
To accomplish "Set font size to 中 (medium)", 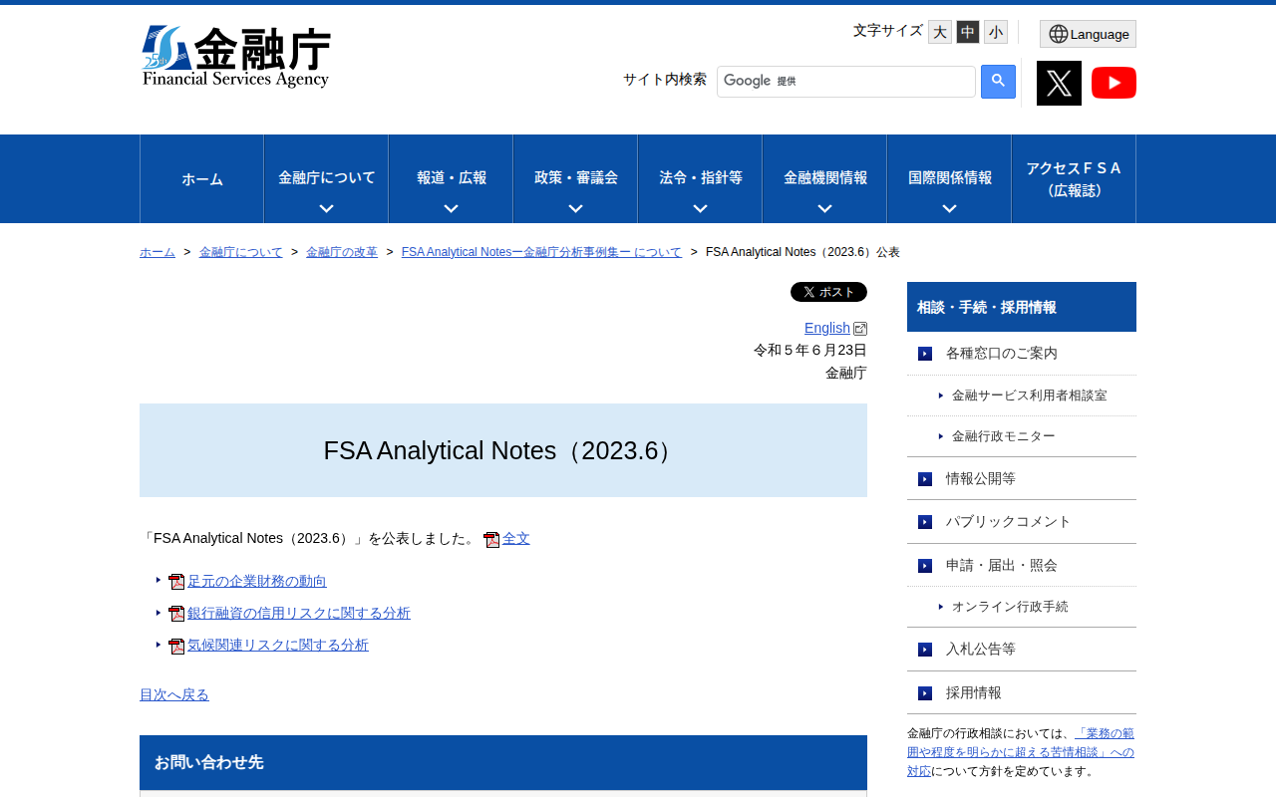I will tap(968, 32).
